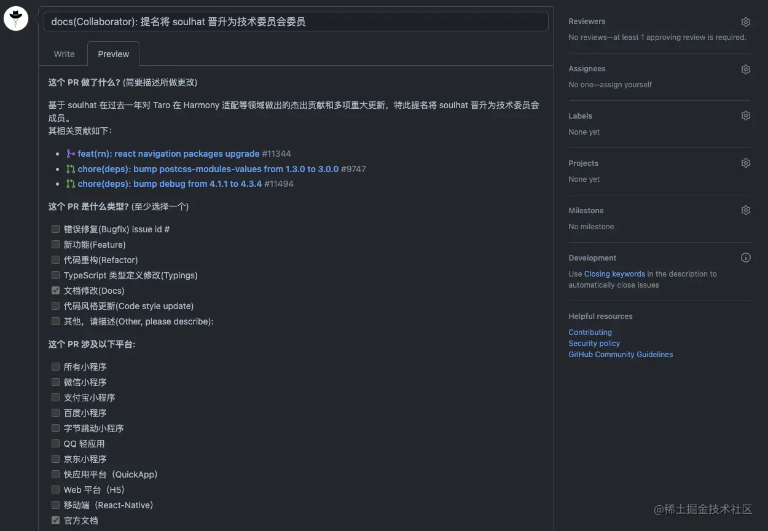Click the Development info icon
768x531 pixels.
[745, 258]
